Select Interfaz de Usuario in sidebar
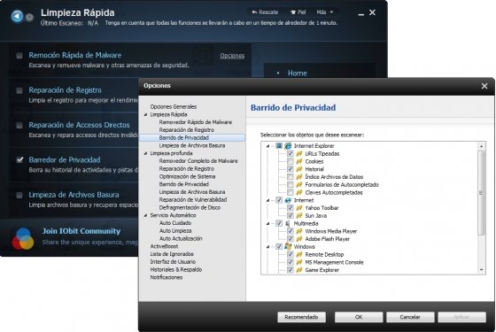496x332 pixels. (x=173, y=262)
